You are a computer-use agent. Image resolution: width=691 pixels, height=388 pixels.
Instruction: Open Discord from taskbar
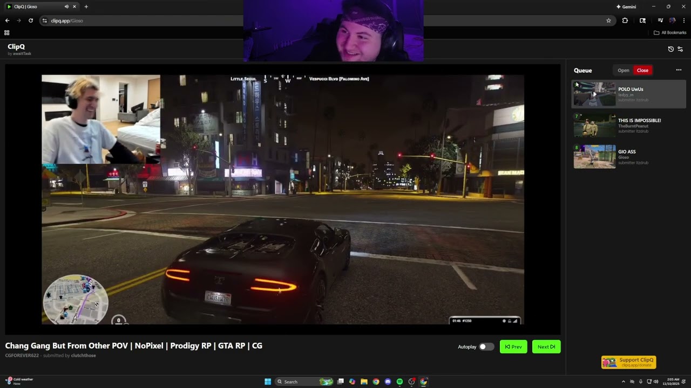(x=388, y=382)
